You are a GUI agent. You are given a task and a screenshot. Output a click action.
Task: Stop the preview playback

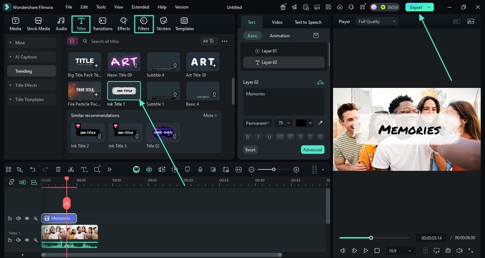click(x=377, y=251)
